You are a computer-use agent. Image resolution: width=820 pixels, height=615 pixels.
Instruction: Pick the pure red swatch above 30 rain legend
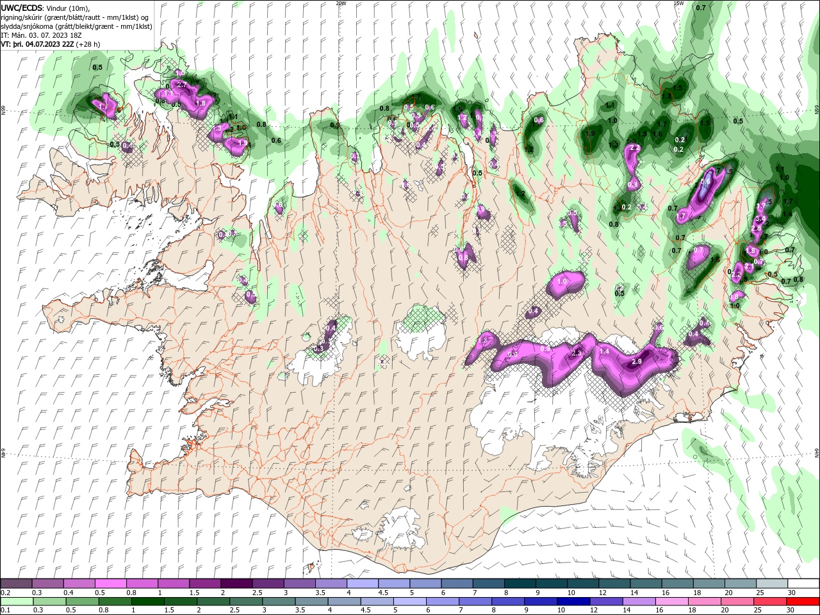click(x=803, y=602)
